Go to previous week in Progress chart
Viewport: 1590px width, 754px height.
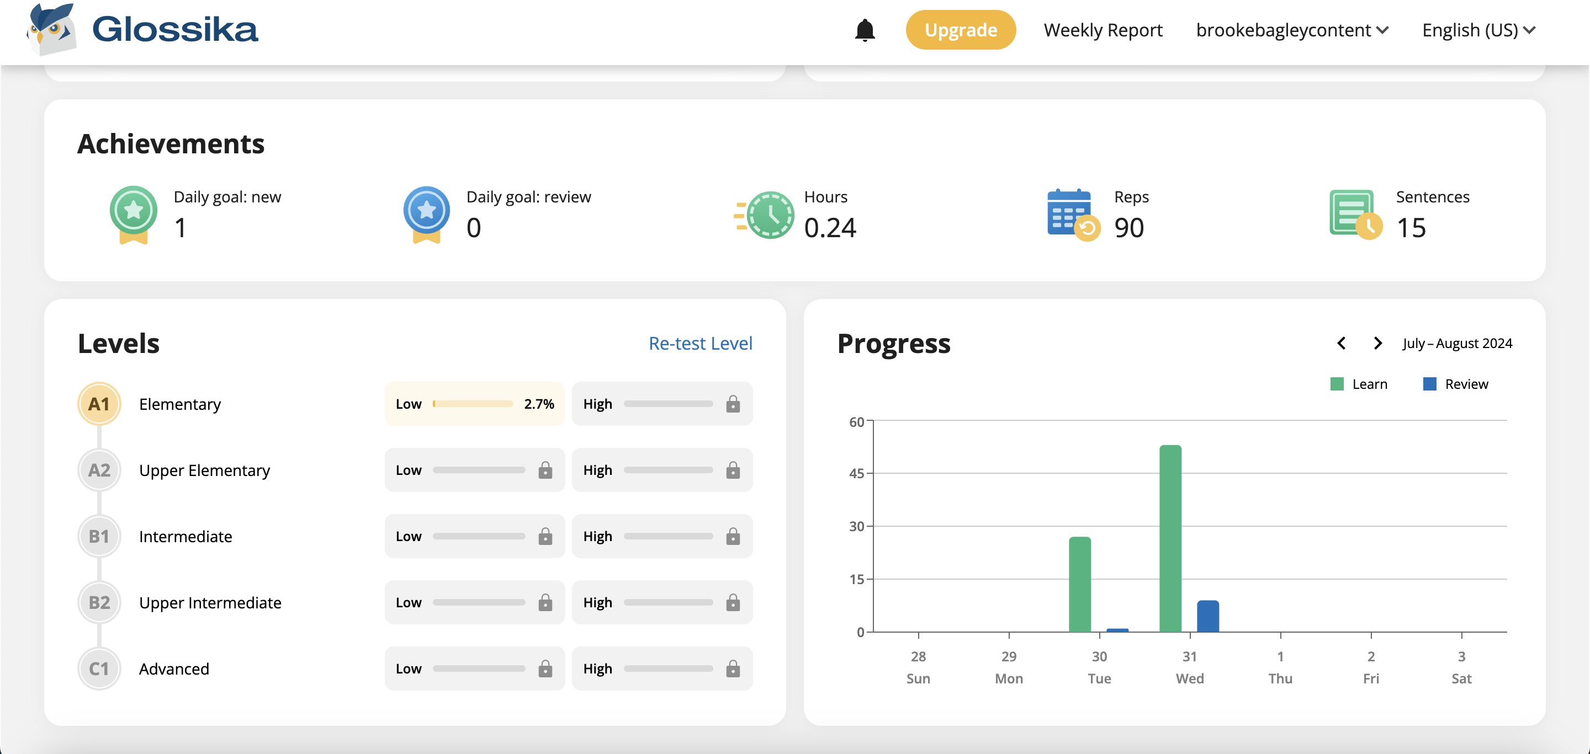click(x=1341, y=344)
